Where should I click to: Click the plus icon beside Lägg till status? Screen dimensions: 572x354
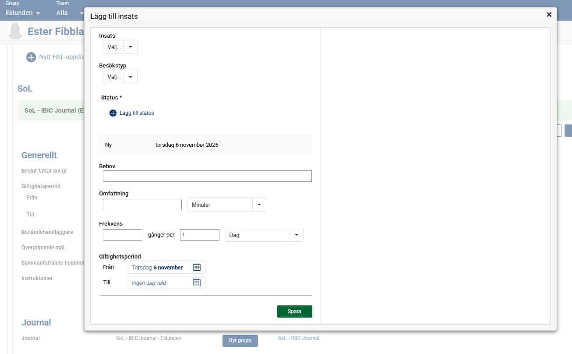point(113,113)
